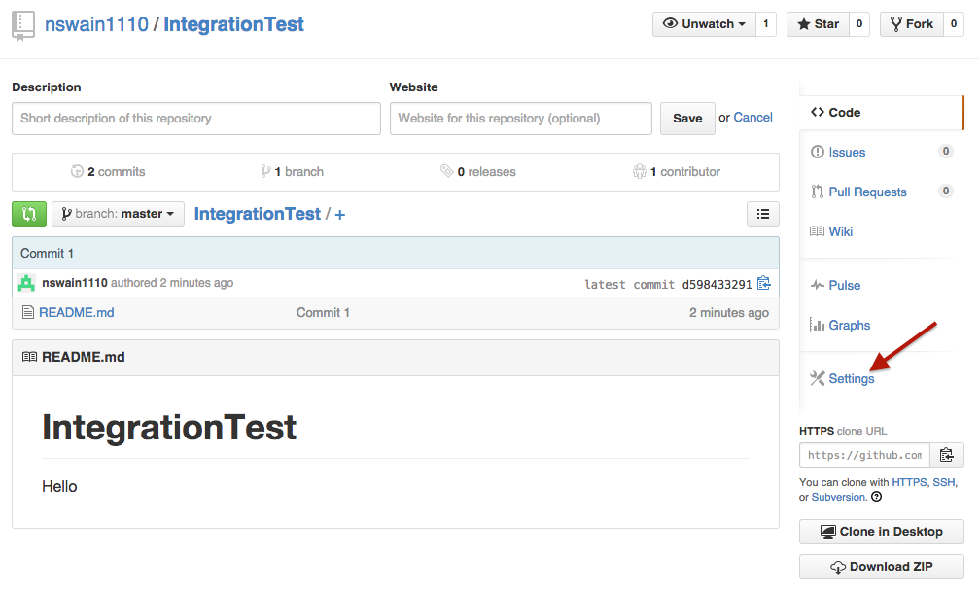The width and height of the screenshot is (979, 594).
Task: Click the clone help question mark icon
Action: pyautogui.click(x=877, y=497)
